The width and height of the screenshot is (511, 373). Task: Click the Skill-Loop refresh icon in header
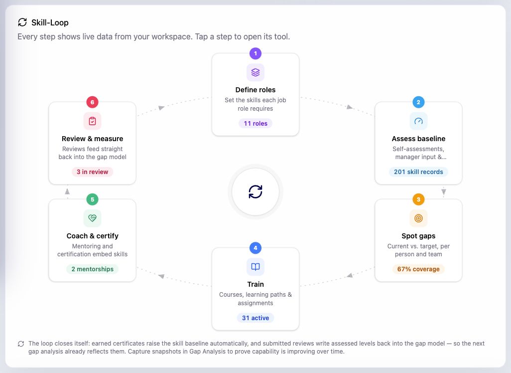22,22
